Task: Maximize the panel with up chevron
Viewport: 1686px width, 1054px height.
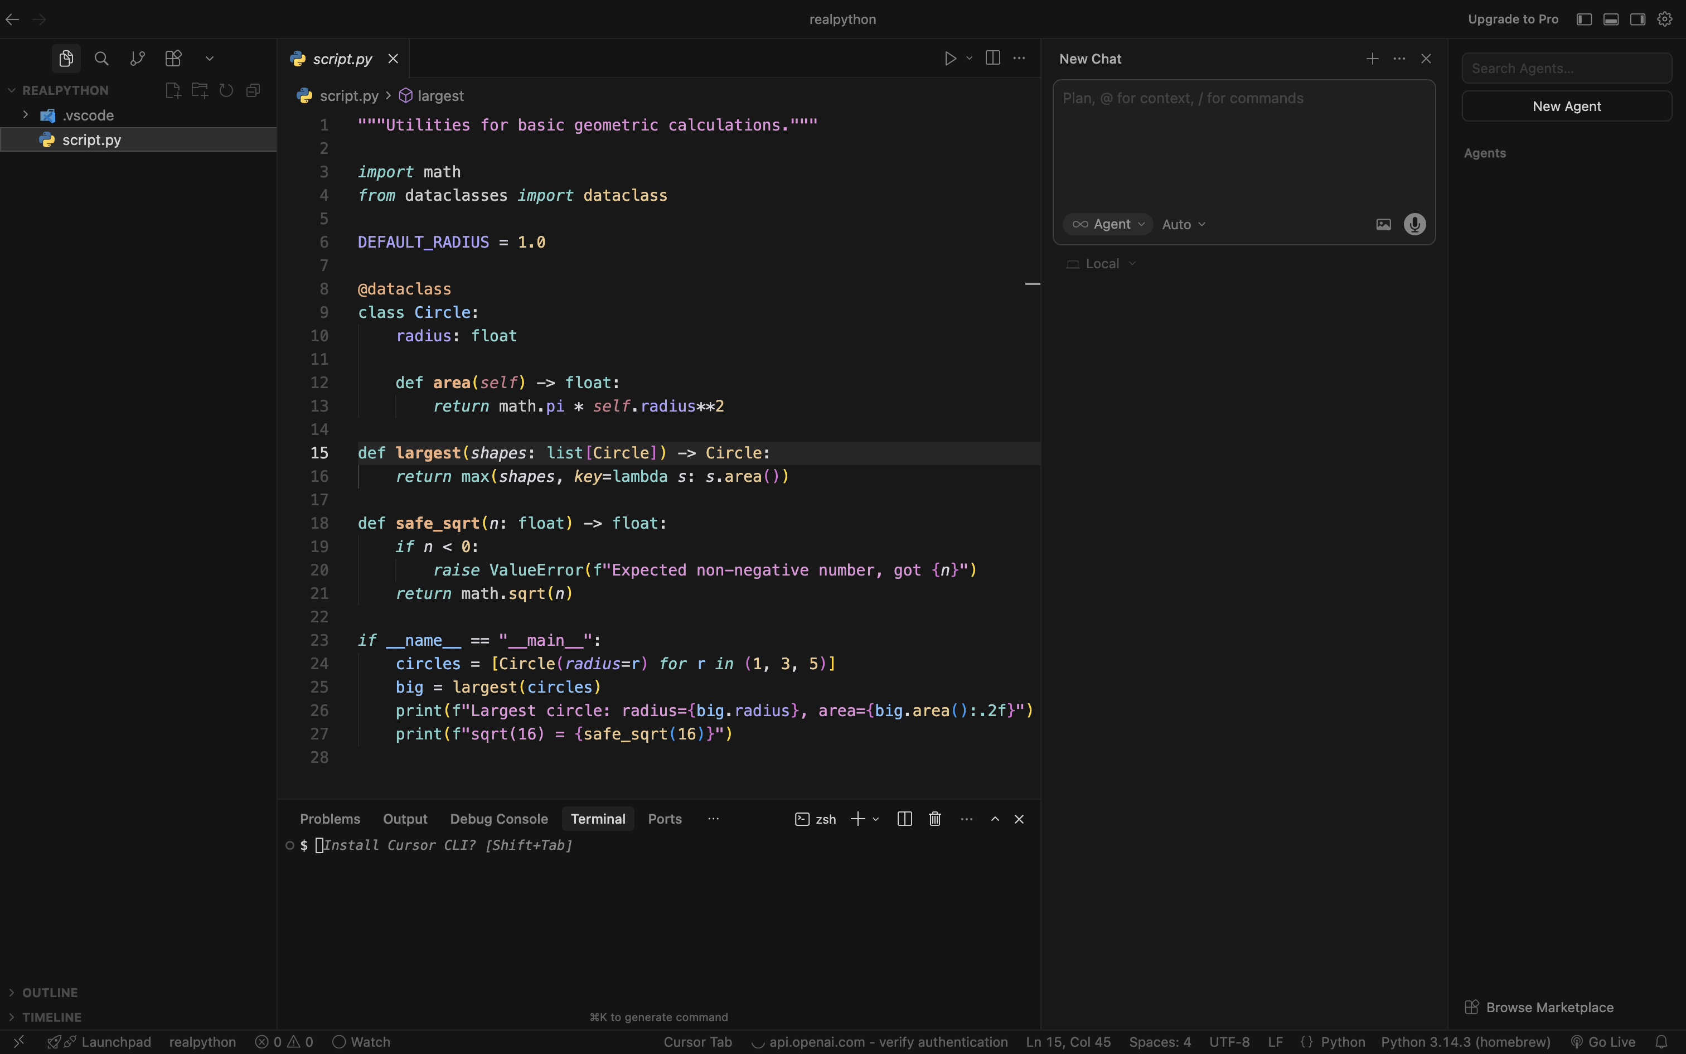Action: pos(995,819)
